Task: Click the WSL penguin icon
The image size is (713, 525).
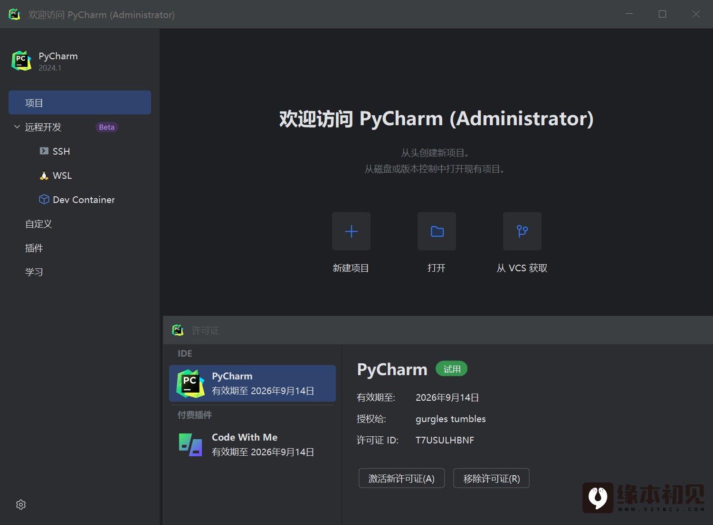Action: click(44, 175)
